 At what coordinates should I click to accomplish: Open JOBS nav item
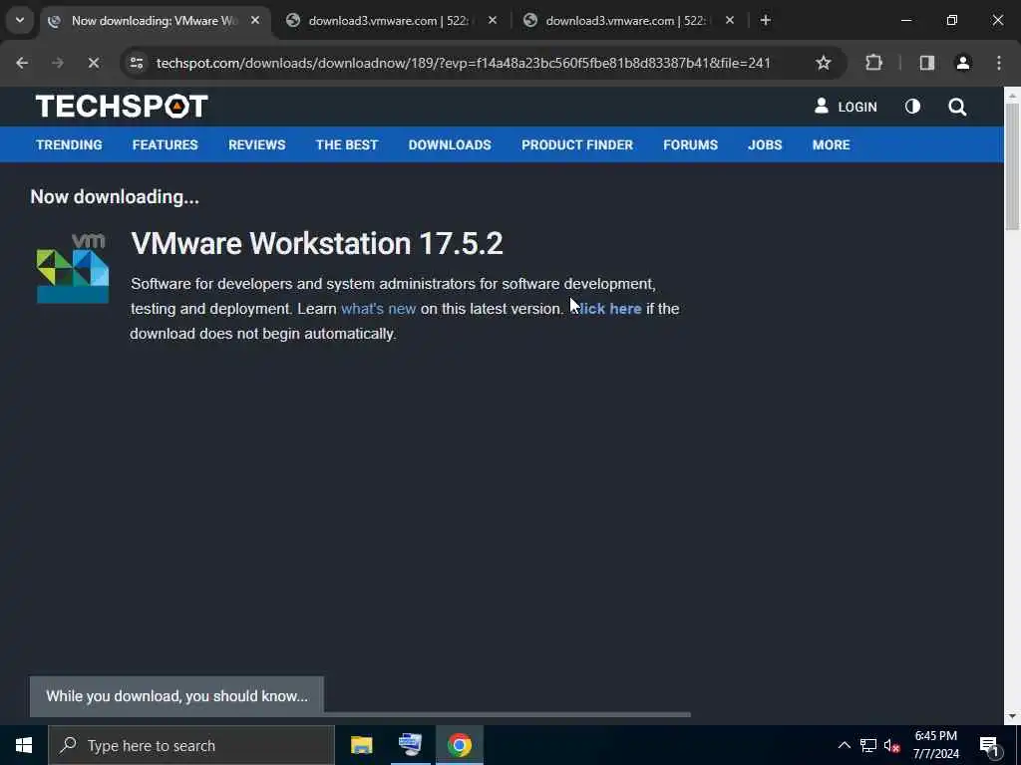[x=765, y=145]
